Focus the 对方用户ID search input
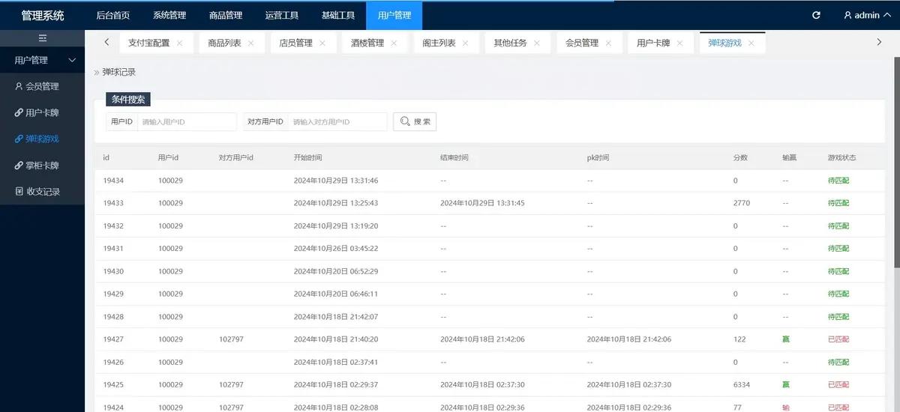900x412 pixels. pyautogui.click(x=337, y=121)
